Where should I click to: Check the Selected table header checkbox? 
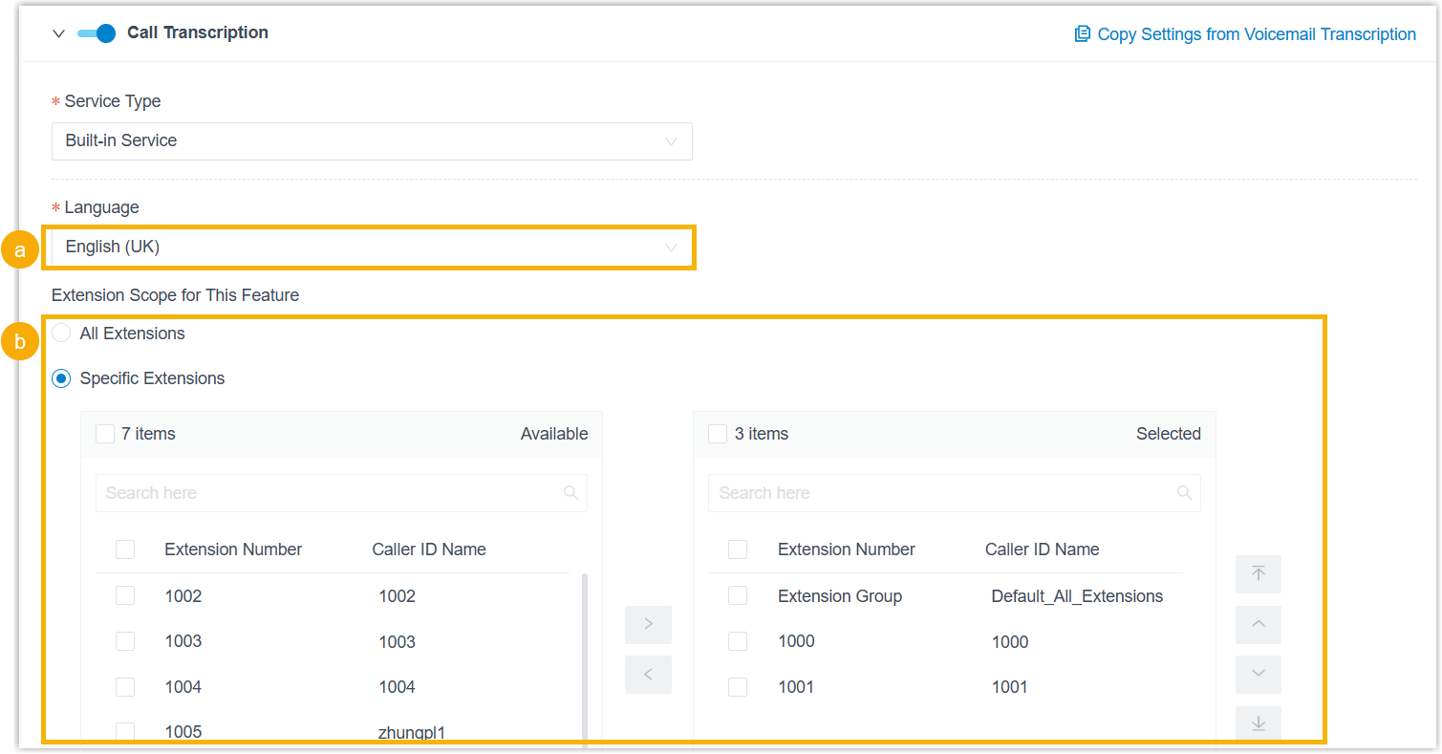pos(738,549)
